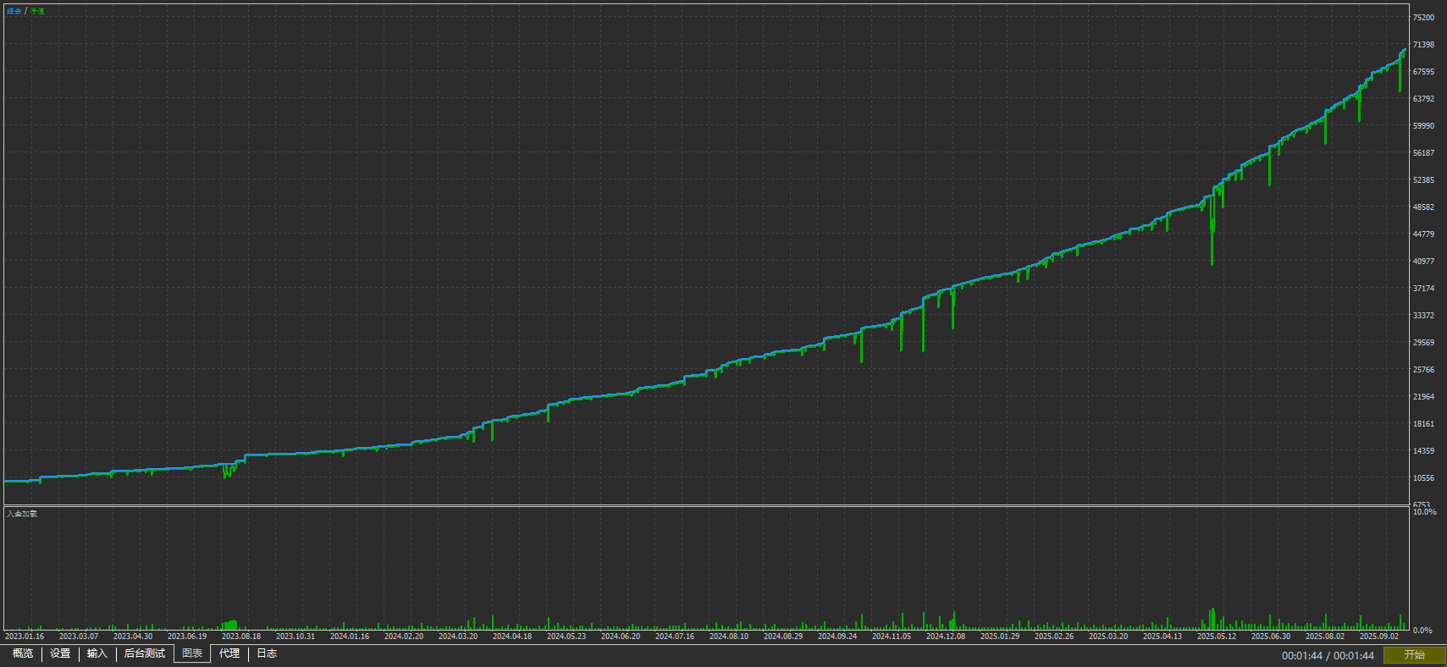The height and width of the screenshot is (667, 1447).
Task: Click the 40977 value on price axis
Action: pyautogui.click(x=1423, y=262)
